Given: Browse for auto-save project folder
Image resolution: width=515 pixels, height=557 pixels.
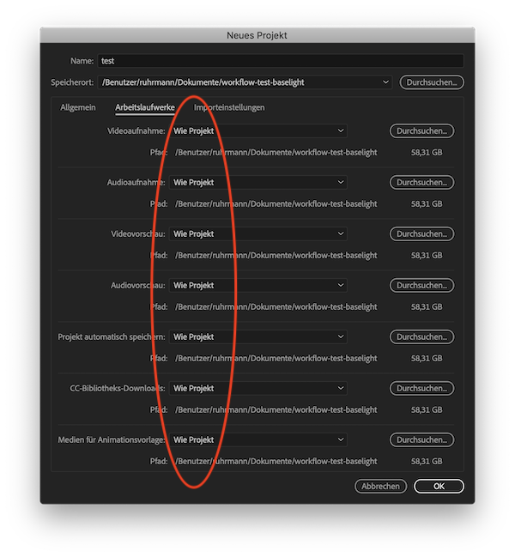Looking at the screenshot, I should (x=421, y=337).
